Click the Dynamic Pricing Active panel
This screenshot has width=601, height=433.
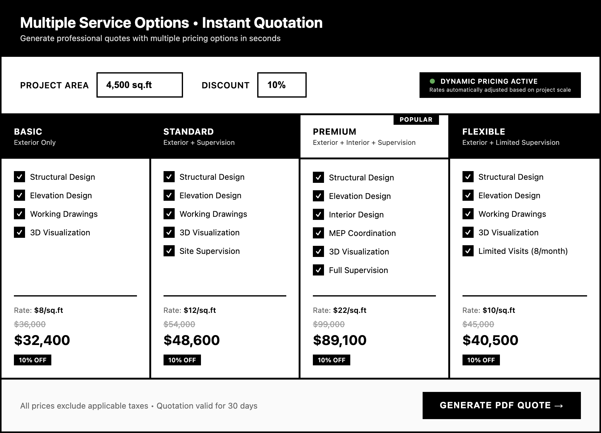click(500, 85)
